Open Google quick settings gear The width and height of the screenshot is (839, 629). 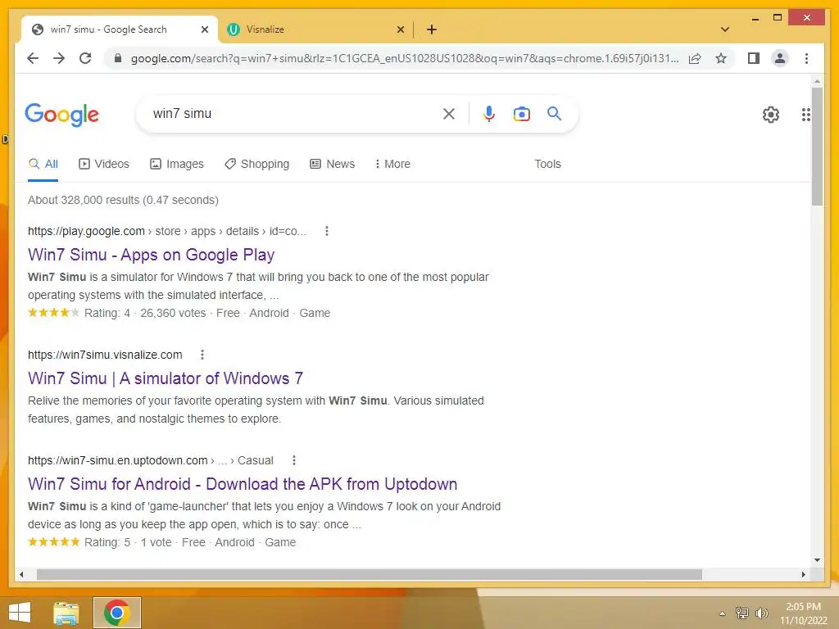coord(770,115)
